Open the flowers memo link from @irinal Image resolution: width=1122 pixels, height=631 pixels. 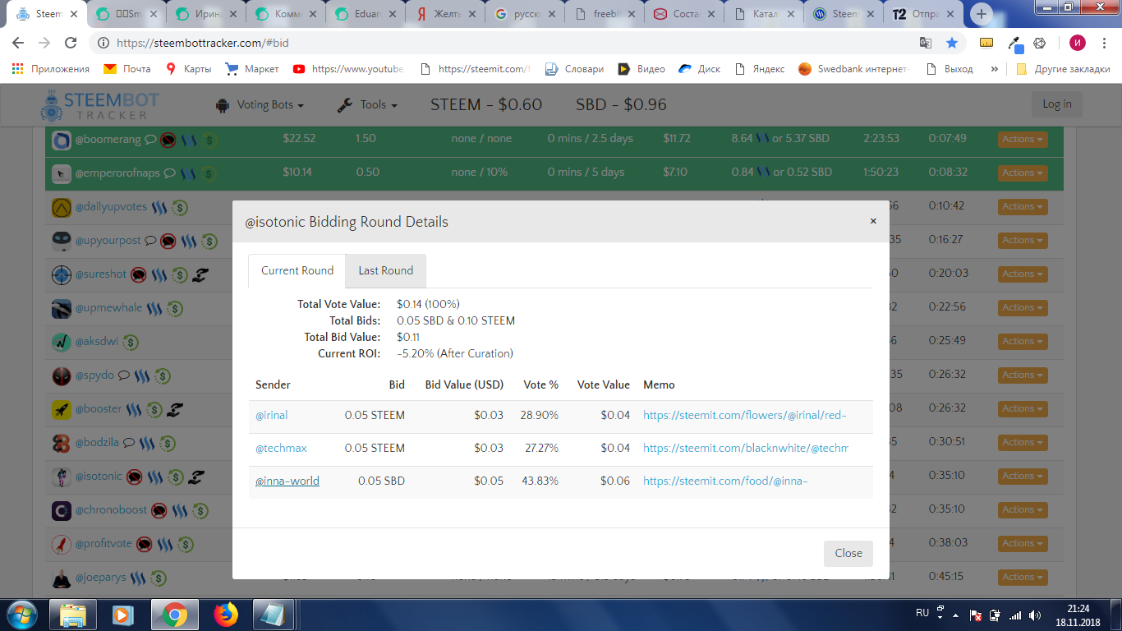(x=744, y=415)
